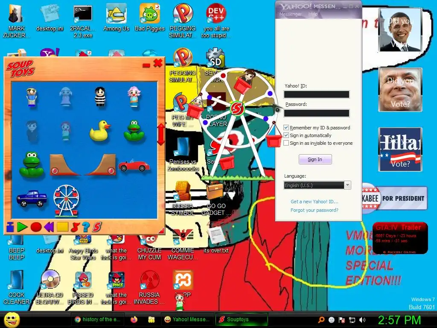Click the Firefox icon in the taskbar
Image resolution: width=437 pixels, height=328 pixels.
coord(134,319)
